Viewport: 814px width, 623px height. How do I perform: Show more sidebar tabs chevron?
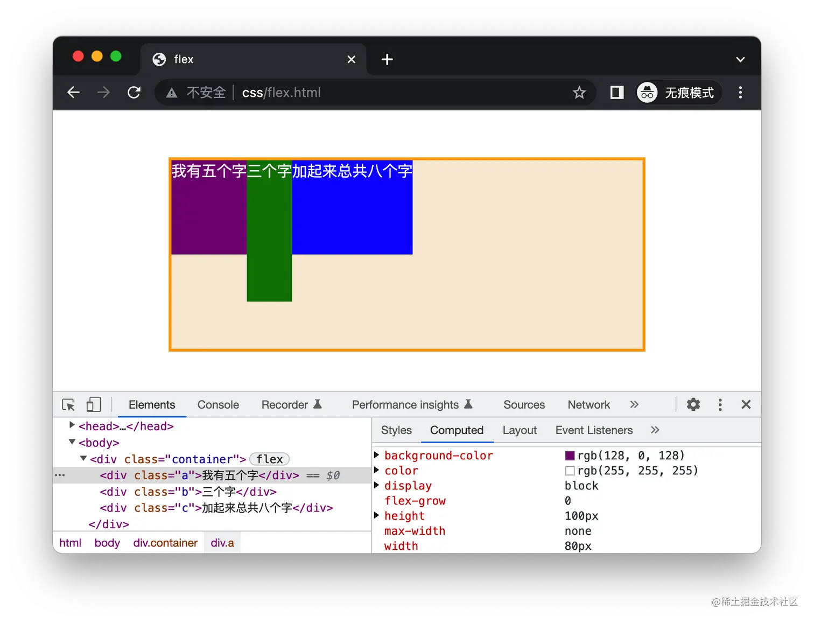(x=655, y=430)
